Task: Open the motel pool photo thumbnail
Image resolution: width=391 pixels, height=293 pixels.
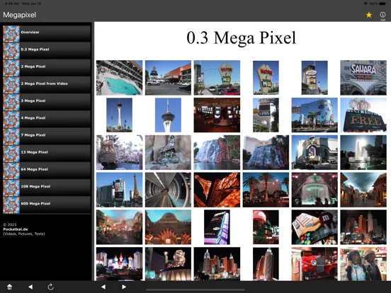Action: (120, 78)
